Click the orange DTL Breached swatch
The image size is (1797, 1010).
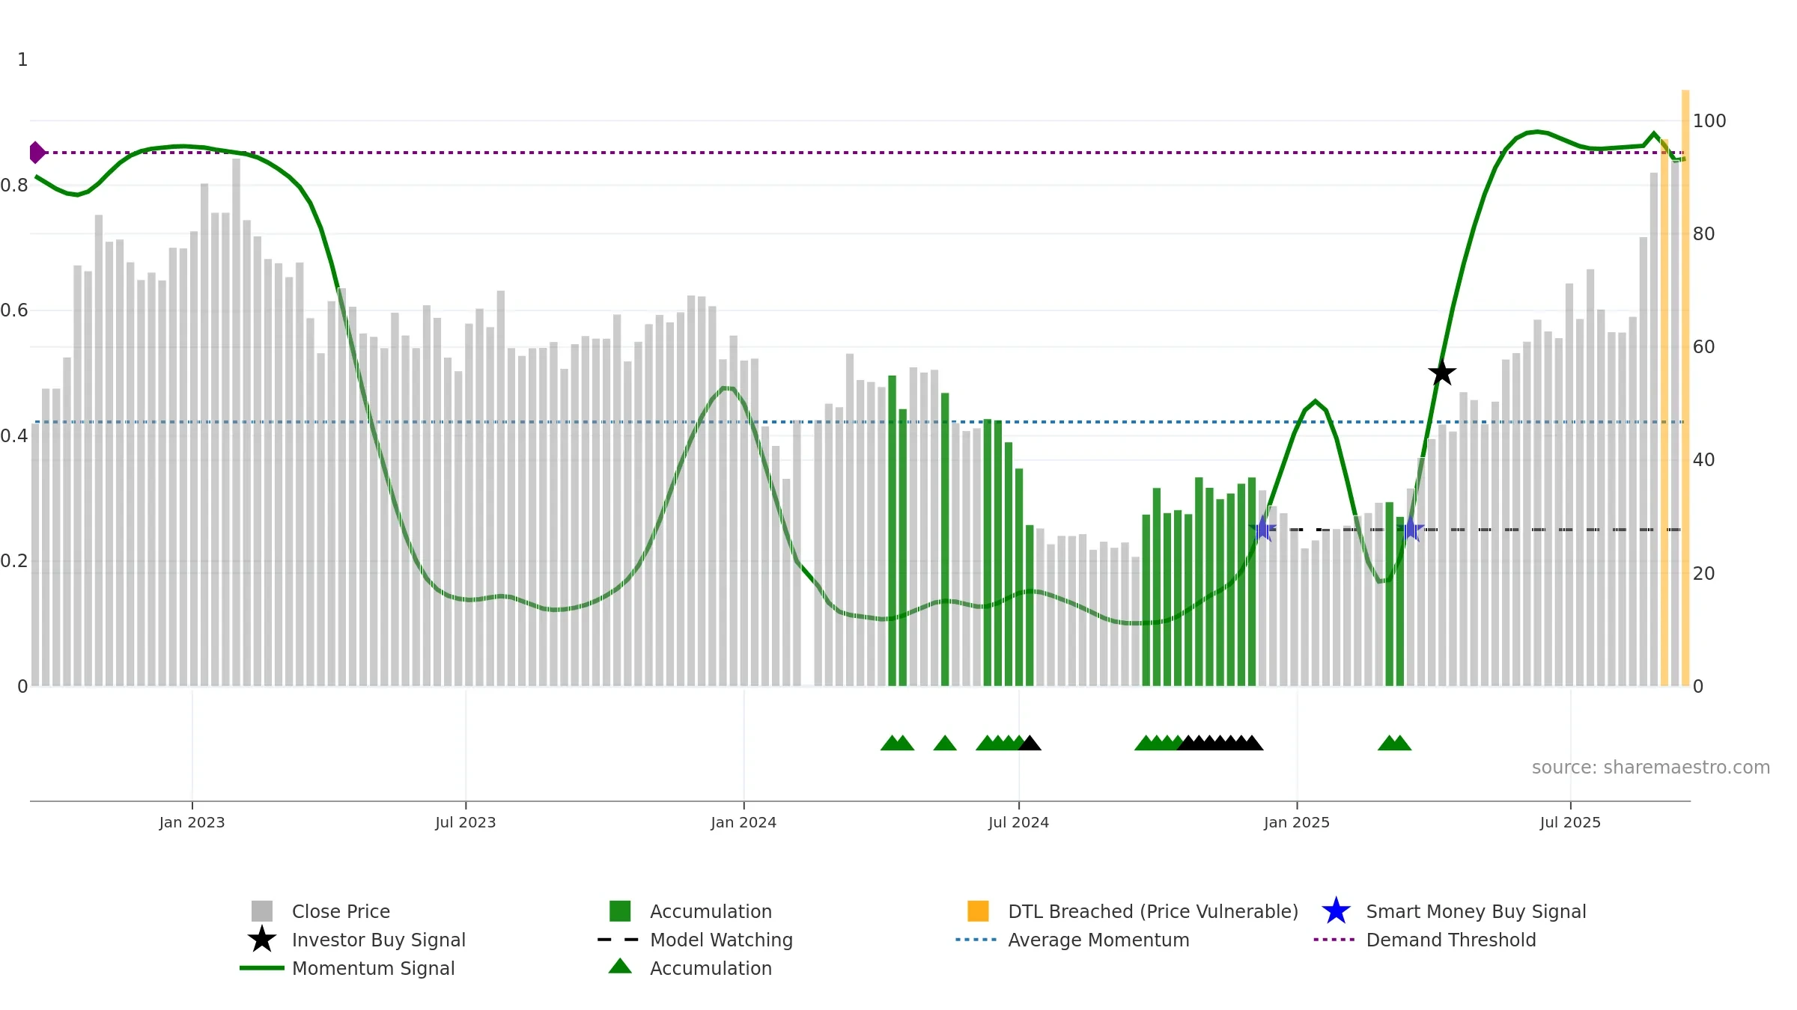[978, 911]
